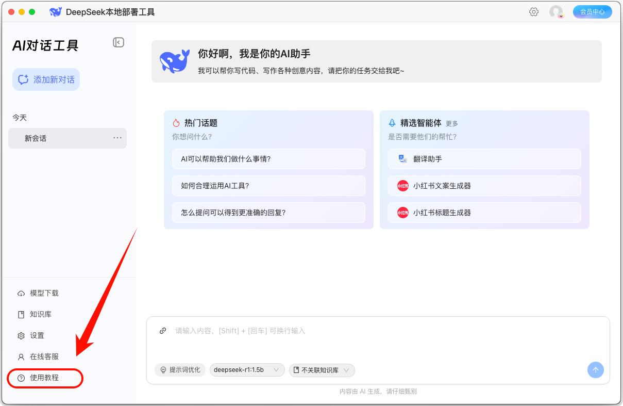The image size is (623, 406).
Task: Toggle the 提示词优化 prompt optimization option
Action: click(x=180, y=370)
